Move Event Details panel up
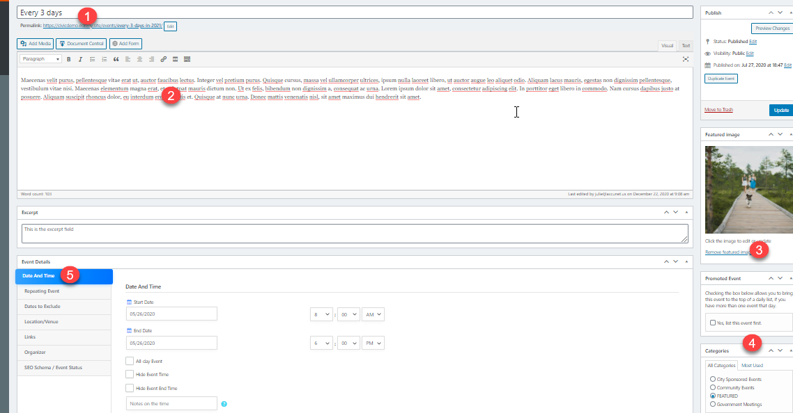This screenshot has height=413, width=793. 666,261
